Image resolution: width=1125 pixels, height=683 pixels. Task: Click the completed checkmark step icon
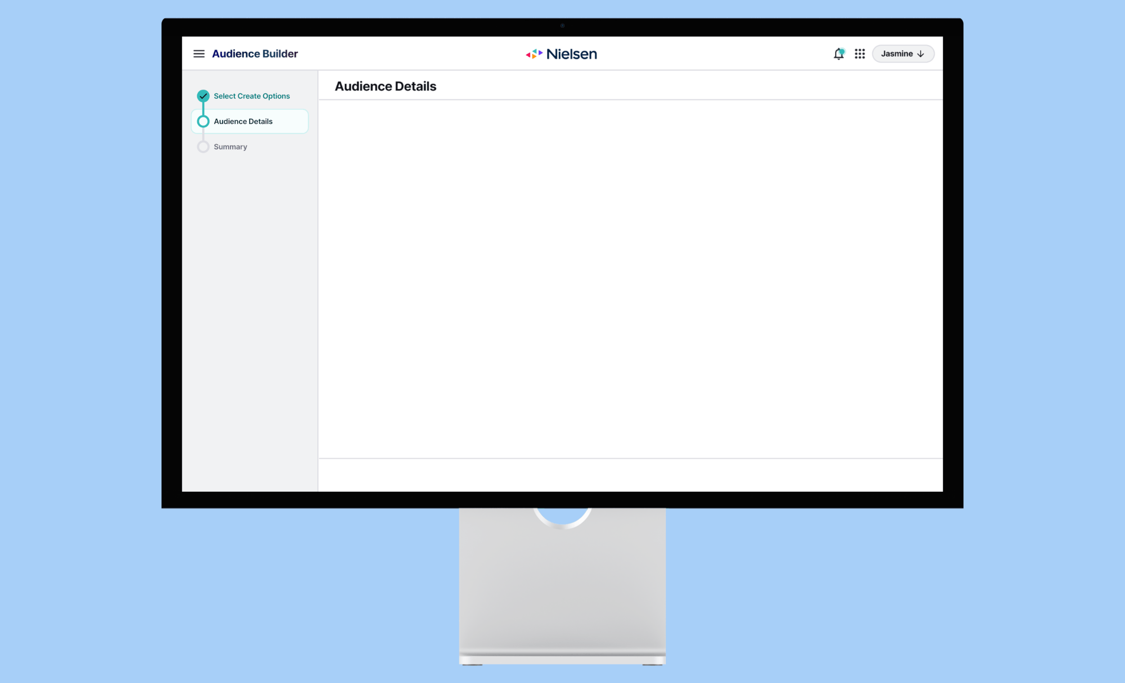(x=203, y=96)
